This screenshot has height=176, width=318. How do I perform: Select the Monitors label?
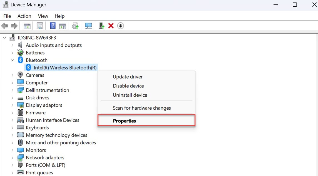pyautogui.click(x=36, y=150)
